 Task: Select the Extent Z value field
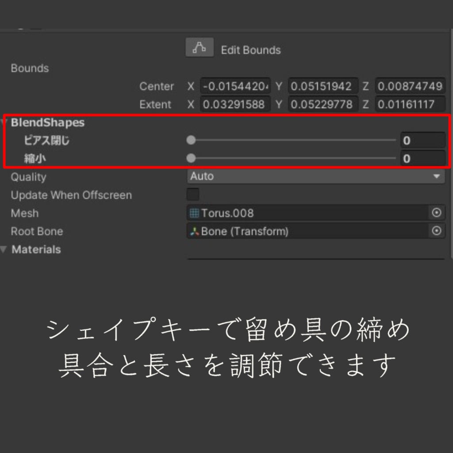409,104
